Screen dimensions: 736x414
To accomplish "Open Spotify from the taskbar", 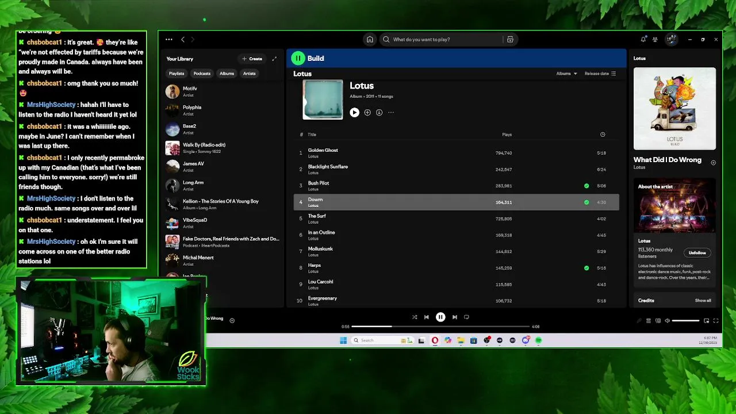I will click(538, 340).
